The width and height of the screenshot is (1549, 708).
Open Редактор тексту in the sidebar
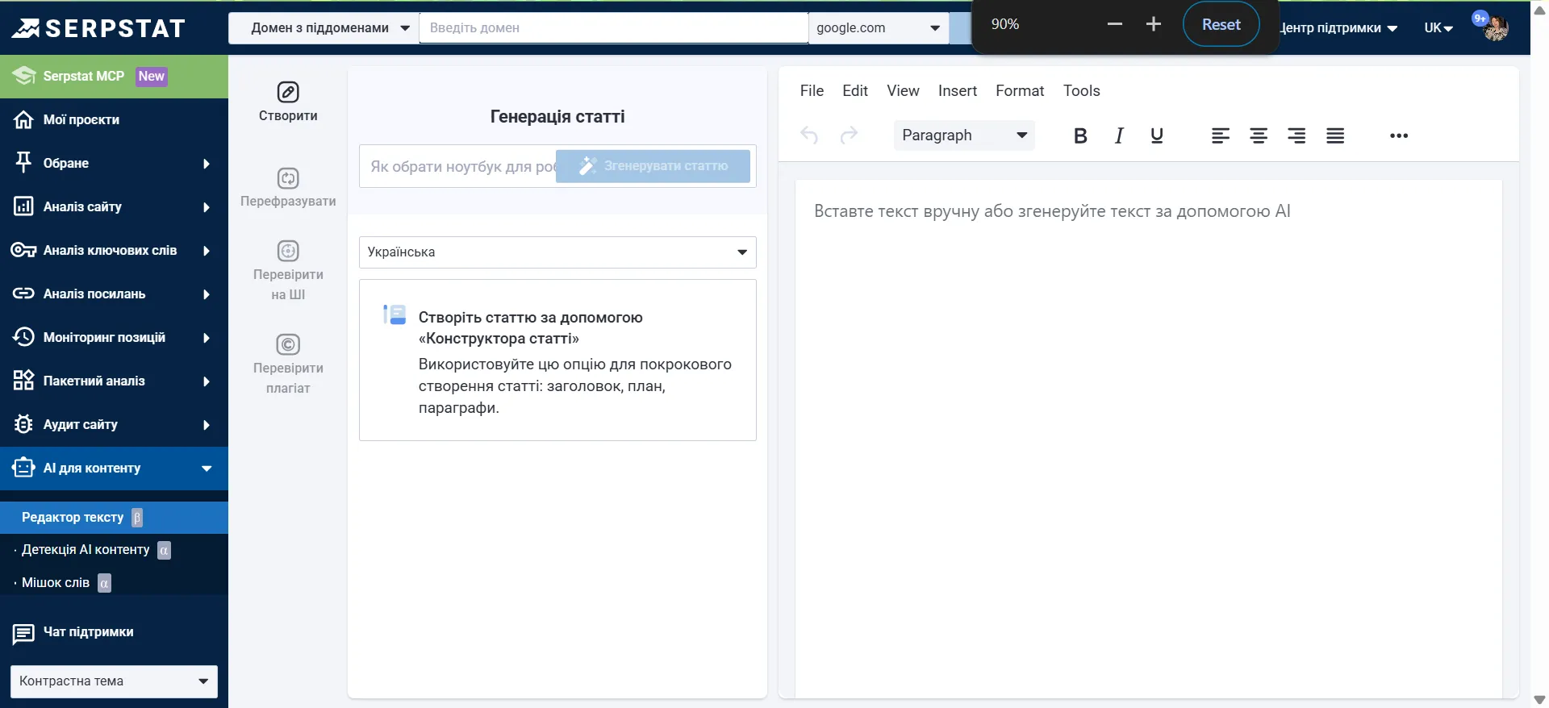pos(114,518)
